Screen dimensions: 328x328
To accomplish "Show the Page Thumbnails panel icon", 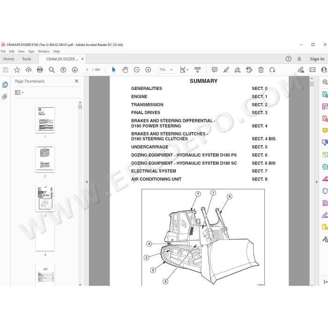I will coord(5,85).
